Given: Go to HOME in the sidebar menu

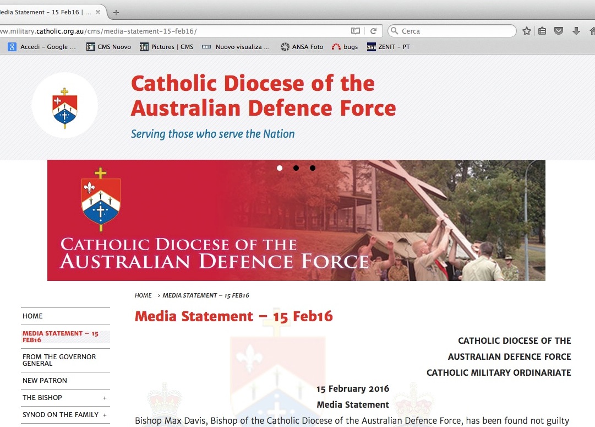Looking at the screenshot, I should coord(32,316).
